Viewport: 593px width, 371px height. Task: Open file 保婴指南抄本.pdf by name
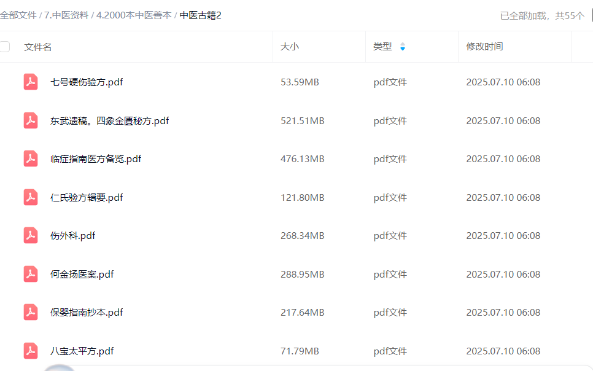tap(87, 312)
